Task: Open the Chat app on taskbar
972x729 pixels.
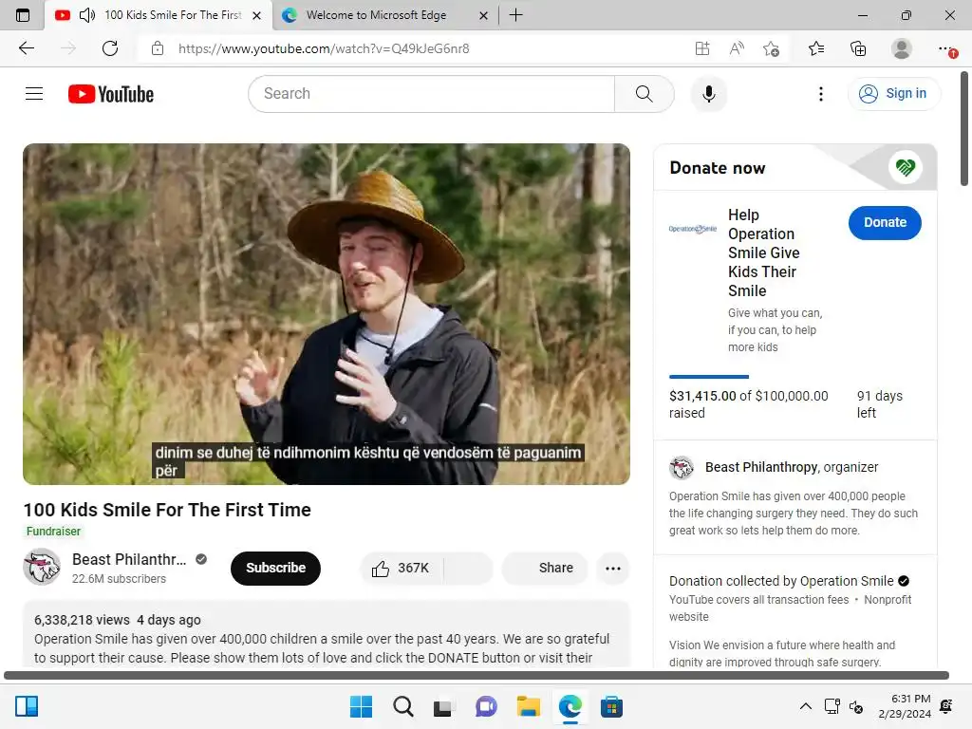Action: click(x=486, y=706)
